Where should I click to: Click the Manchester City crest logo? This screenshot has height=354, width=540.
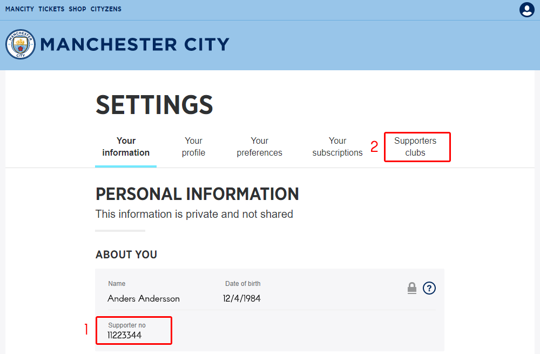pos(21,44)
